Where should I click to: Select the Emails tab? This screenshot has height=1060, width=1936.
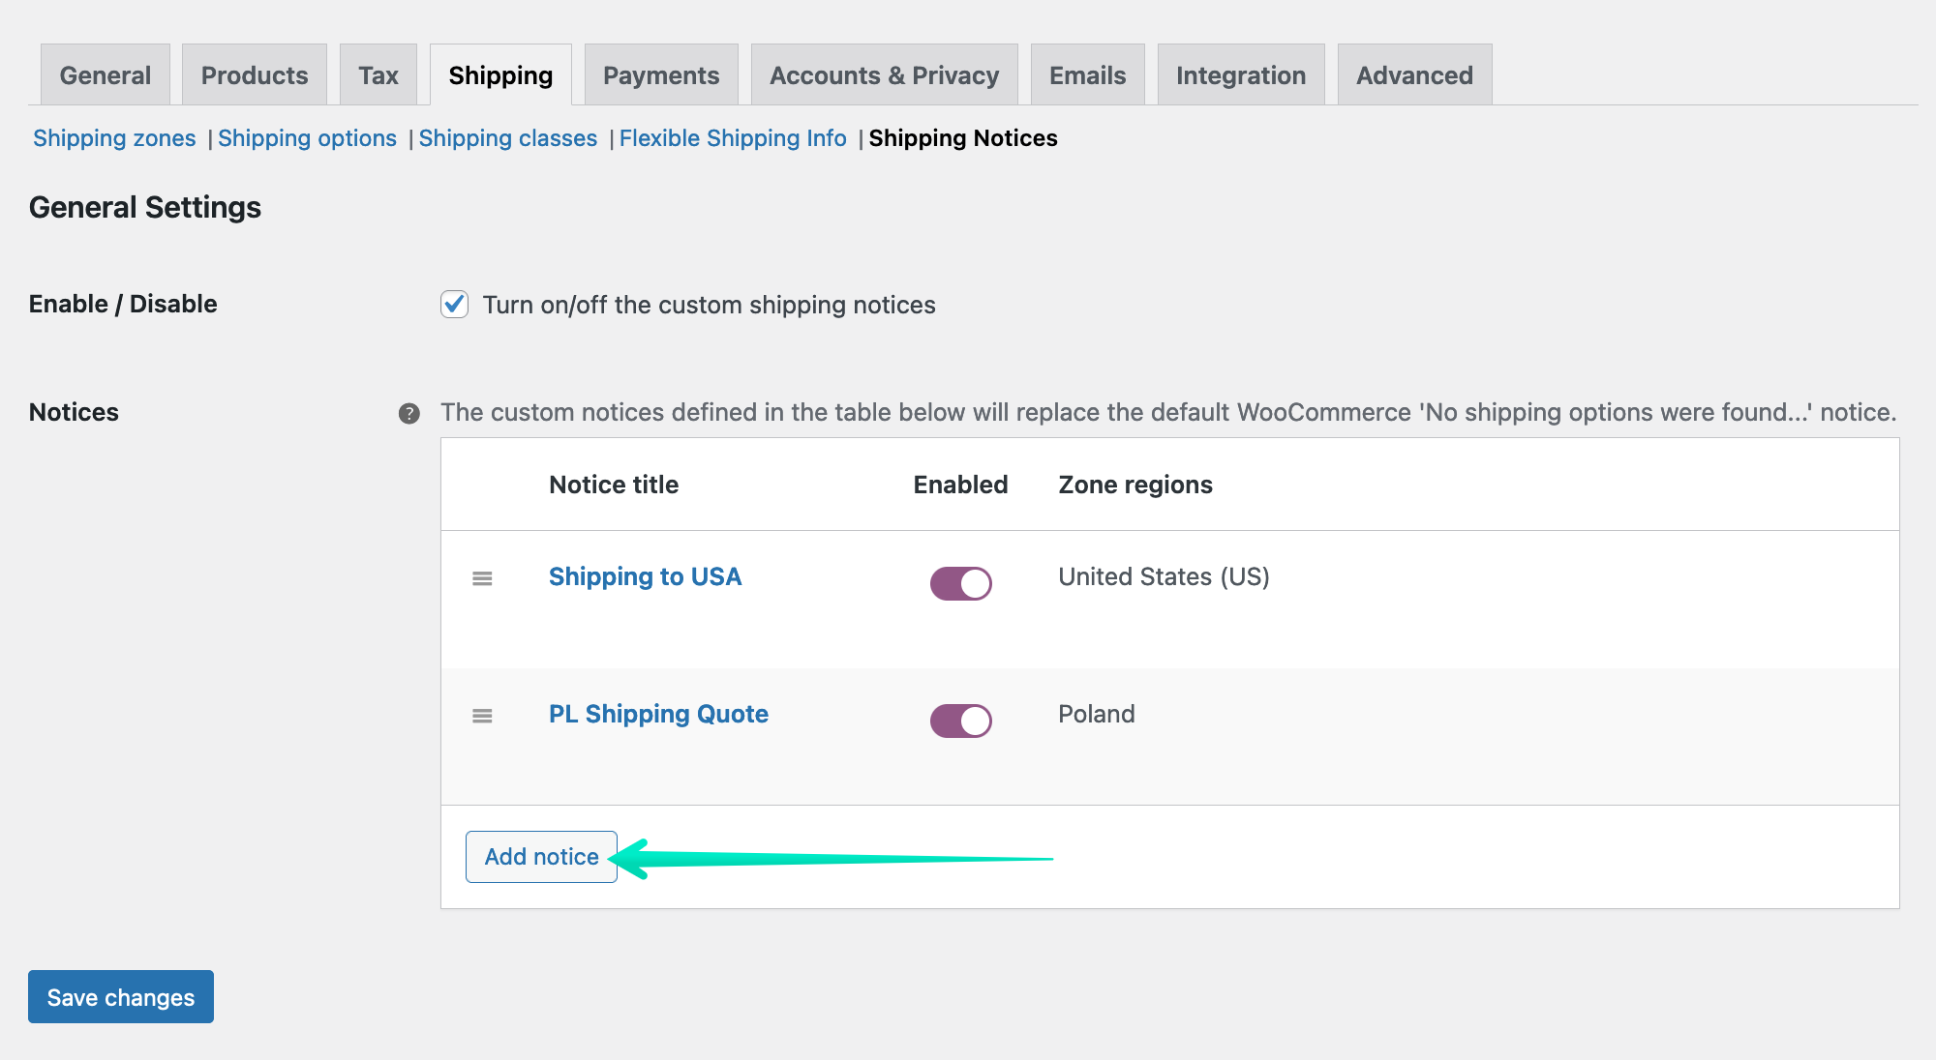(1087, 75)
